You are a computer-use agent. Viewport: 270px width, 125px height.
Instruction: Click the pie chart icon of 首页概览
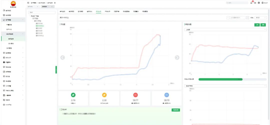[x=4, y=11]
